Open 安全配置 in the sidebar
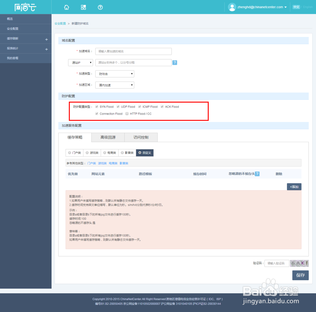The height and width of the screenshot is (312, 316). [x=26, y=29]
